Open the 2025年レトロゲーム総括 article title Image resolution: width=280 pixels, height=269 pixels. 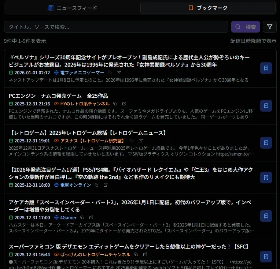click(88, 133)
